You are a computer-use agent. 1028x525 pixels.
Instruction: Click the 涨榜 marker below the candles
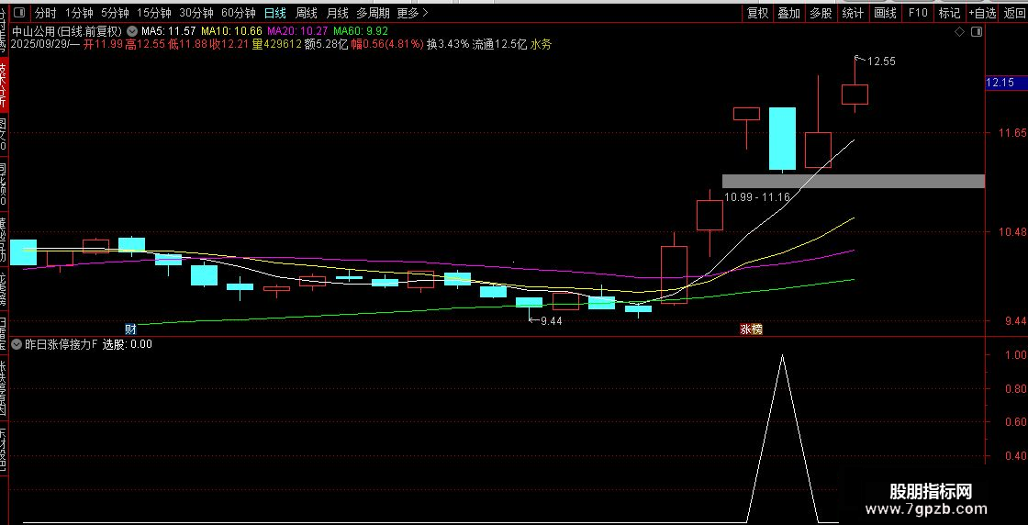point(752,329)
